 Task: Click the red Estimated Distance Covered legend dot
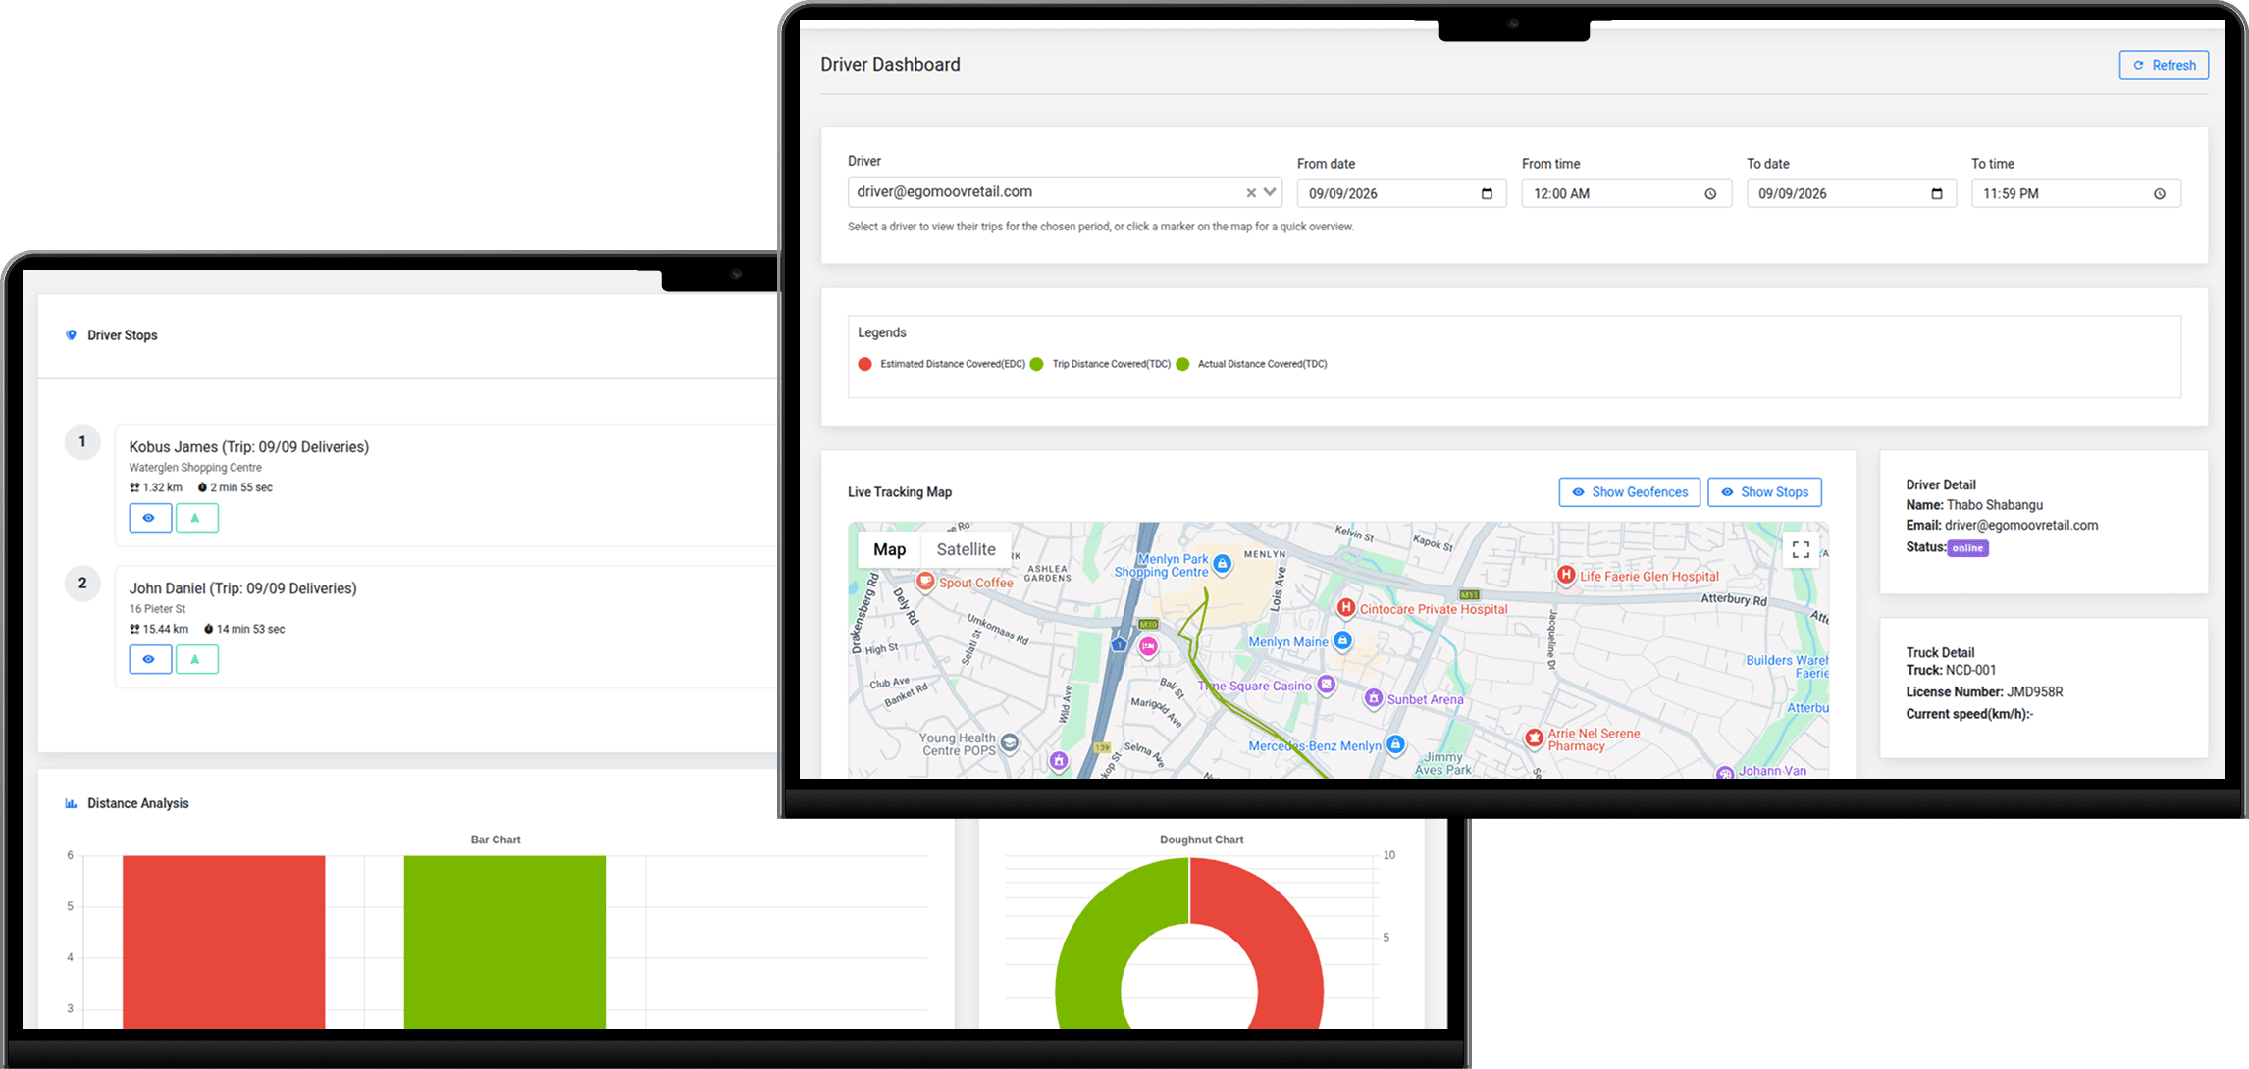click(864, 364)
